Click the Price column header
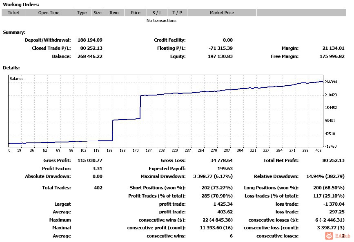Viewport: 354px width, 242px height. click(x=136, y=13)
